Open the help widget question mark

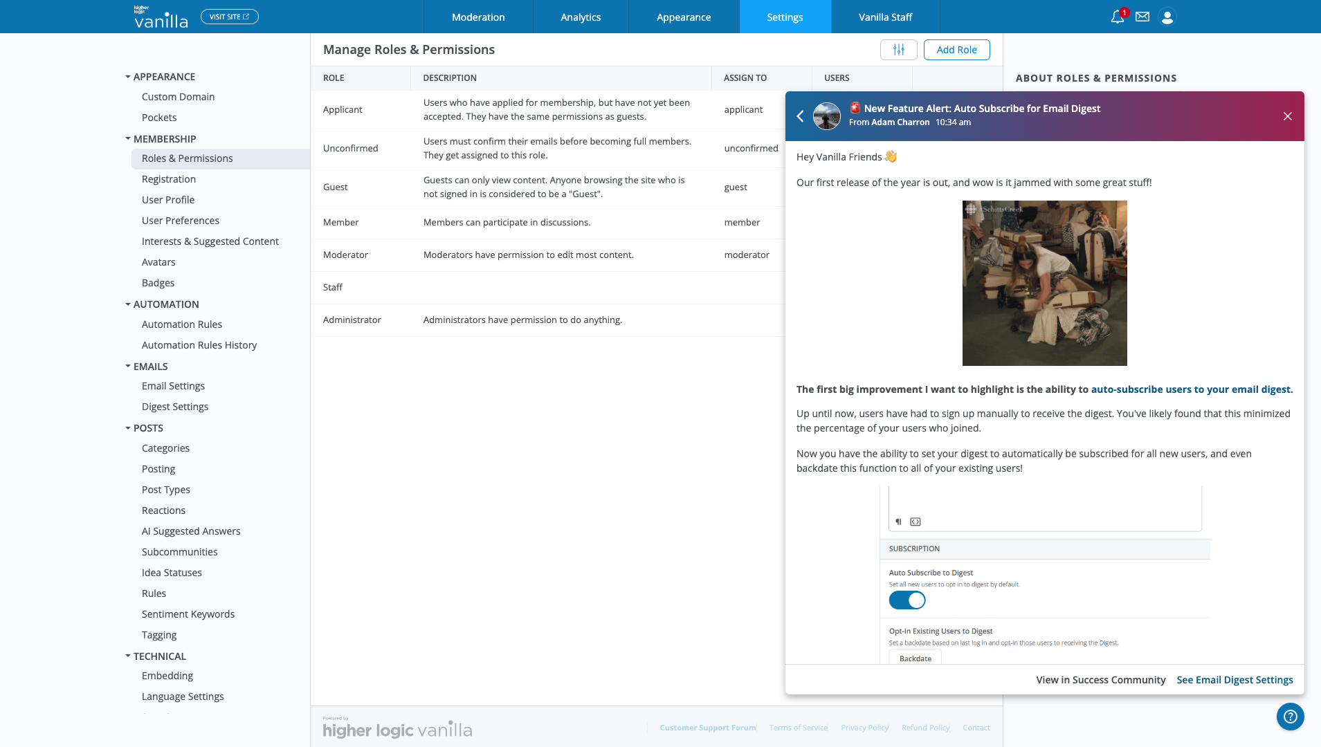(1290, 717)
